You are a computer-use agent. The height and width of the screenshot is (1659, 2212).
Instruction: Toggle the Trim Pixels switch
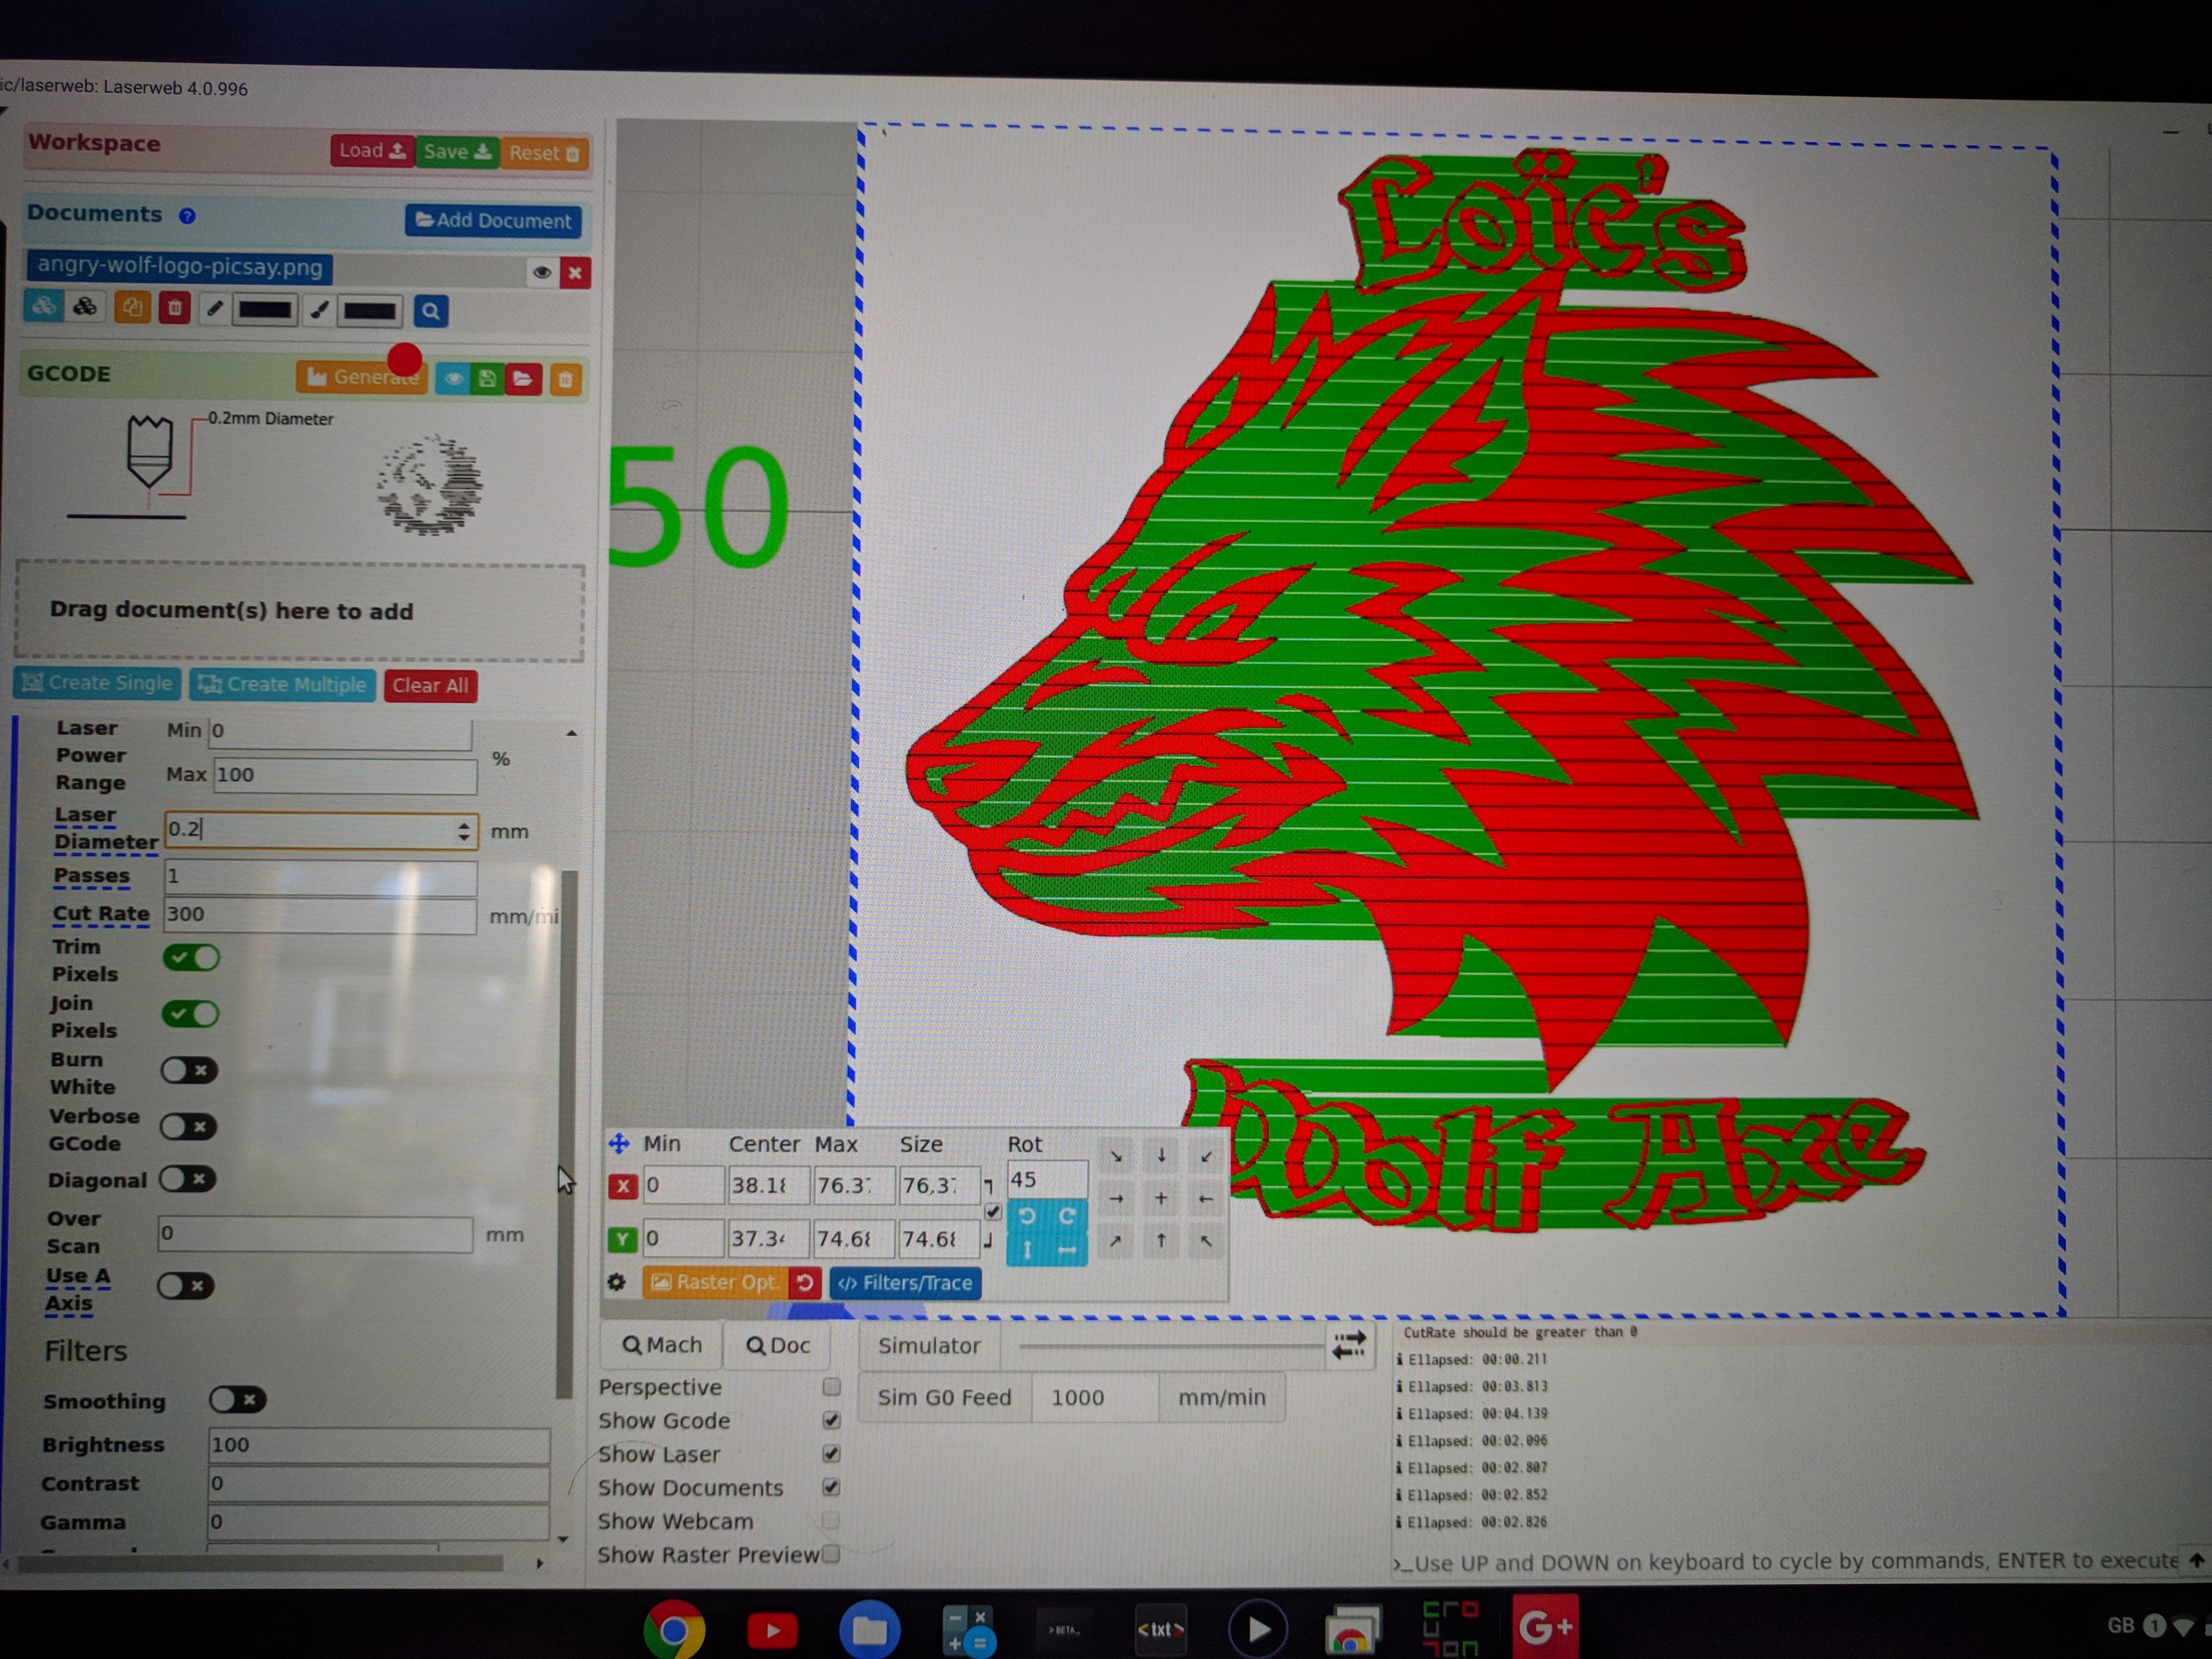(191, 957)
